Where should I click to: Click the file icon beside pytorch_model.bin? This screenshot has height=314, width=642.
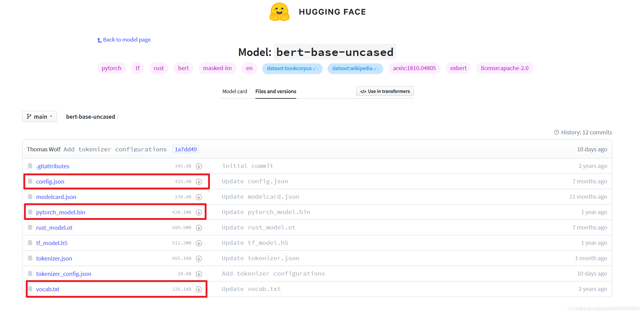(x=30, y=212)
